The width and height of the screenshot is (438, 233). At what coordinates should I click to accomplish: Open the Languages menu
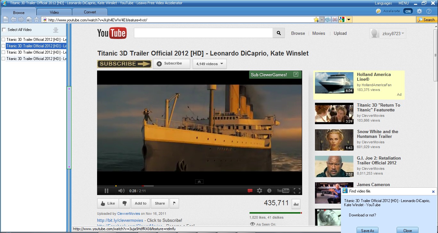click(x=384, y=3)
